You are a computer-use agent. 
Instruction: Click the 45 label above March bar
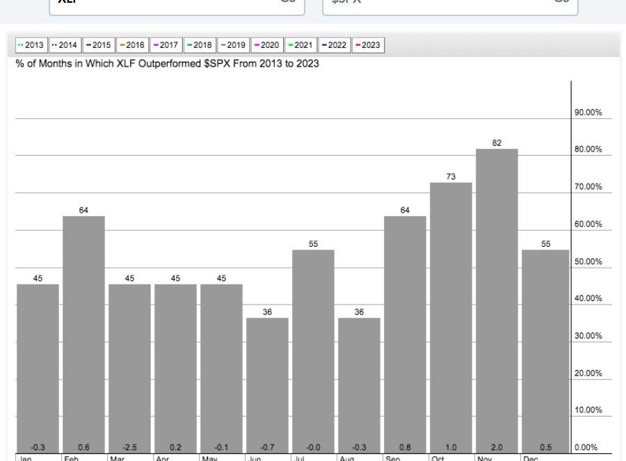(130, 278)
